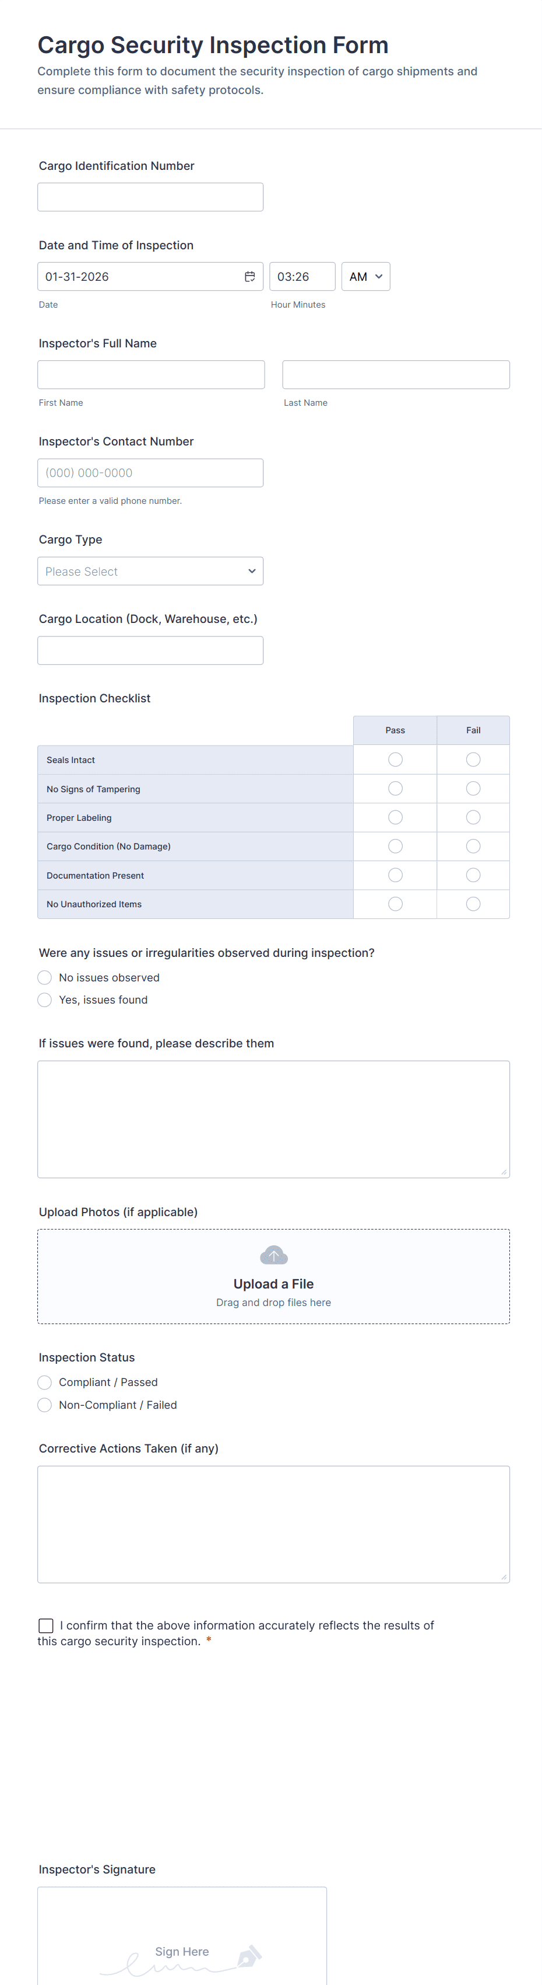Open the Cargo Type dropdown
The height and width of the screenshot is (1985, 542).
150,571
